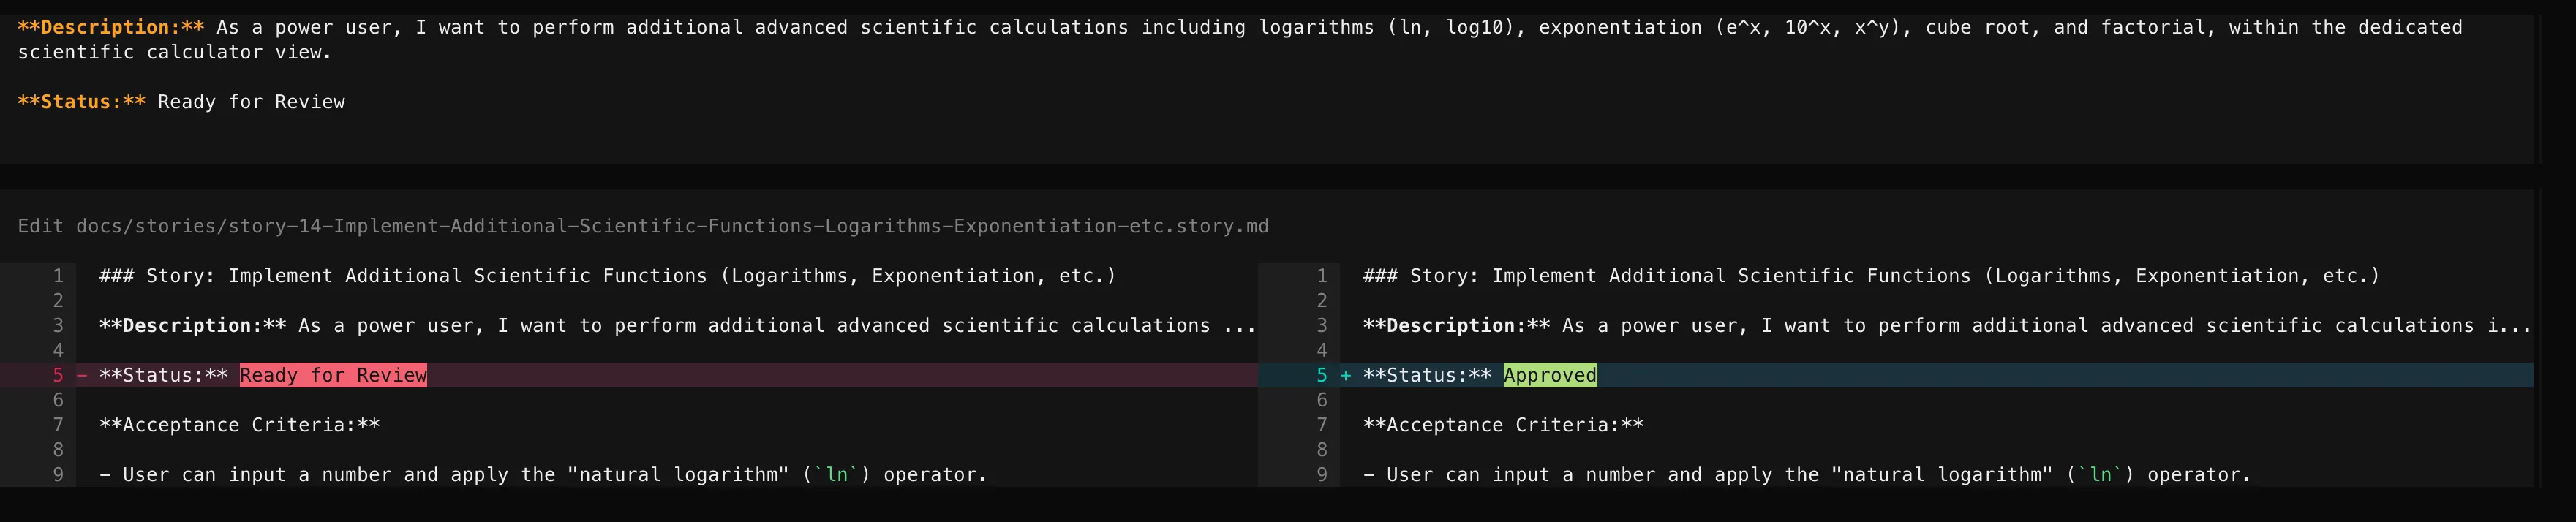Click the highlighted 'Approved' text in right pane

coord(1549,375)
